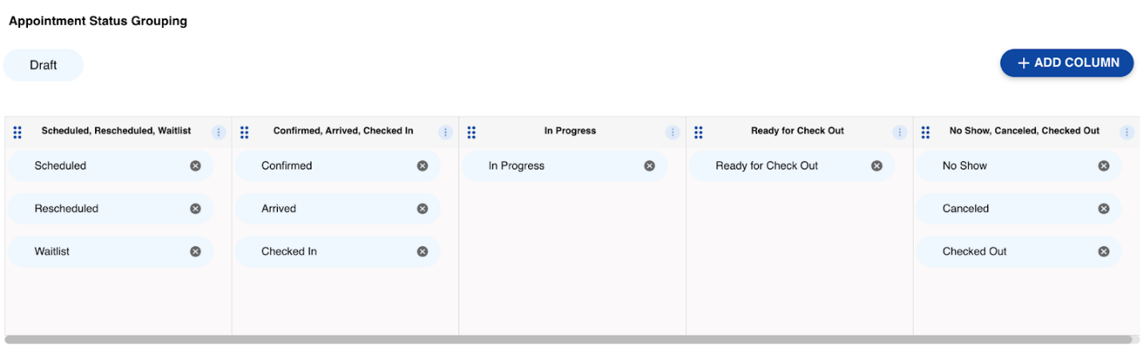Open Confirmed, Arrived, Checked In column menu
Image resolution: width=1143 pixels, height=350 pixels.
coord(446,133)
